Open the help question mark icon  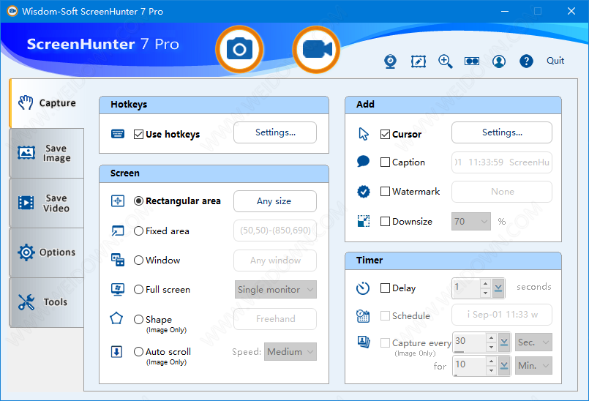tap(526, 61)
